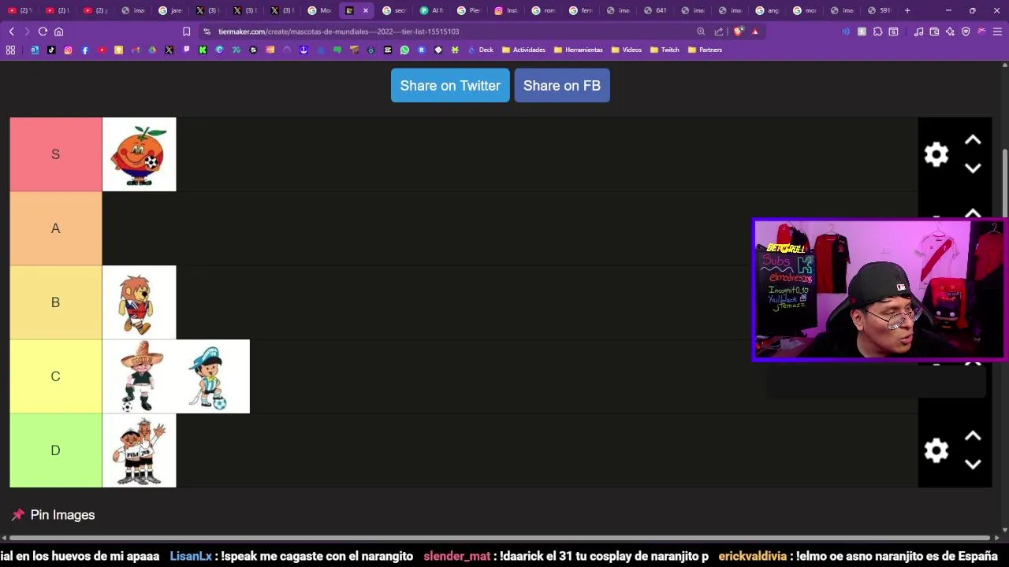The width and height of the screenshot is (1009, 567).
Task: Open page zoom control in address bar
Action: (701, 31)
